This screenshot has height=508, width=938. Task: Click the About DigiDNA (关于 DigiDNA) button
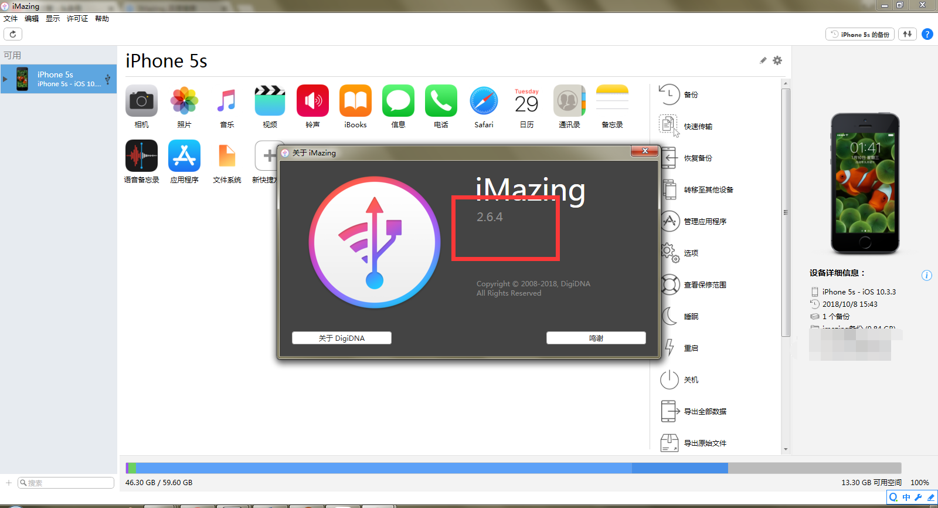tap(342, 338)
